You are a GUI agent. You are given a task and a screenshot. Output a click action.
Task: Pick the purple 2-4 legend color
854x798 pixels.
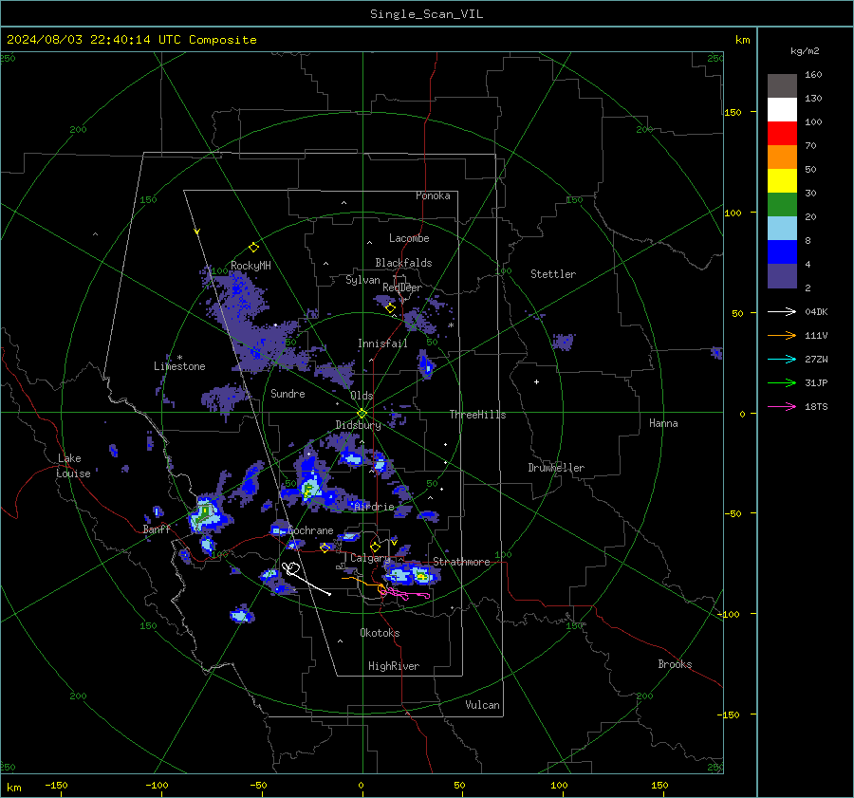pyautogui.click(x=782, y=276)
